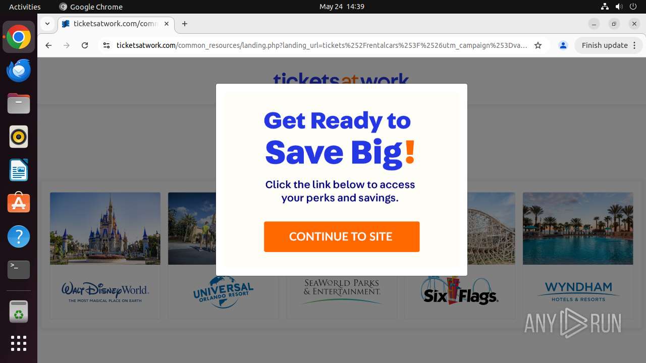Open the Activities overview

click(x=25, y=7)
